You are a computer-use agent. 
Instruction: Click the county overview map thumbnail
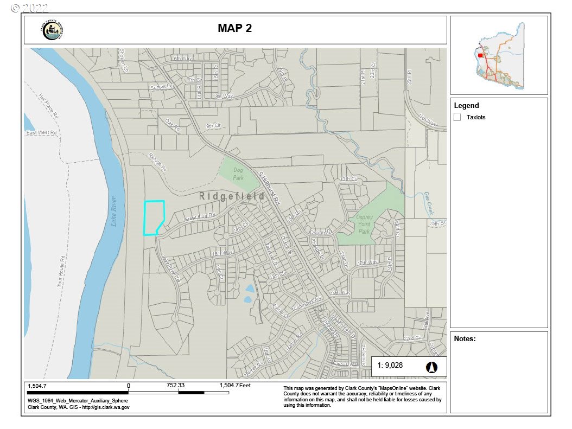[499, 55]
